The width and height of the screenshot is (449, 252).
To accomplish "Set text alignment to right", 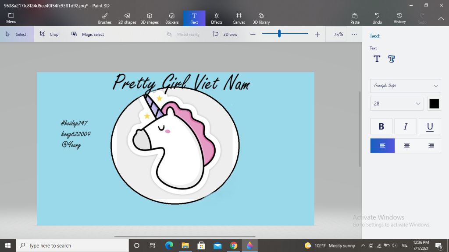I will [431, 145].
